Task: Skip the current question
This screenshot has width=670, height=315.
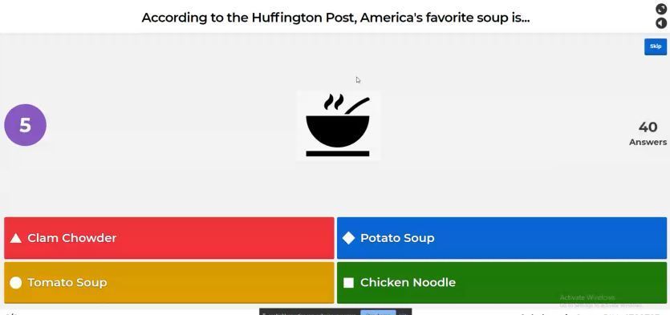Action: tap(656, 46)
